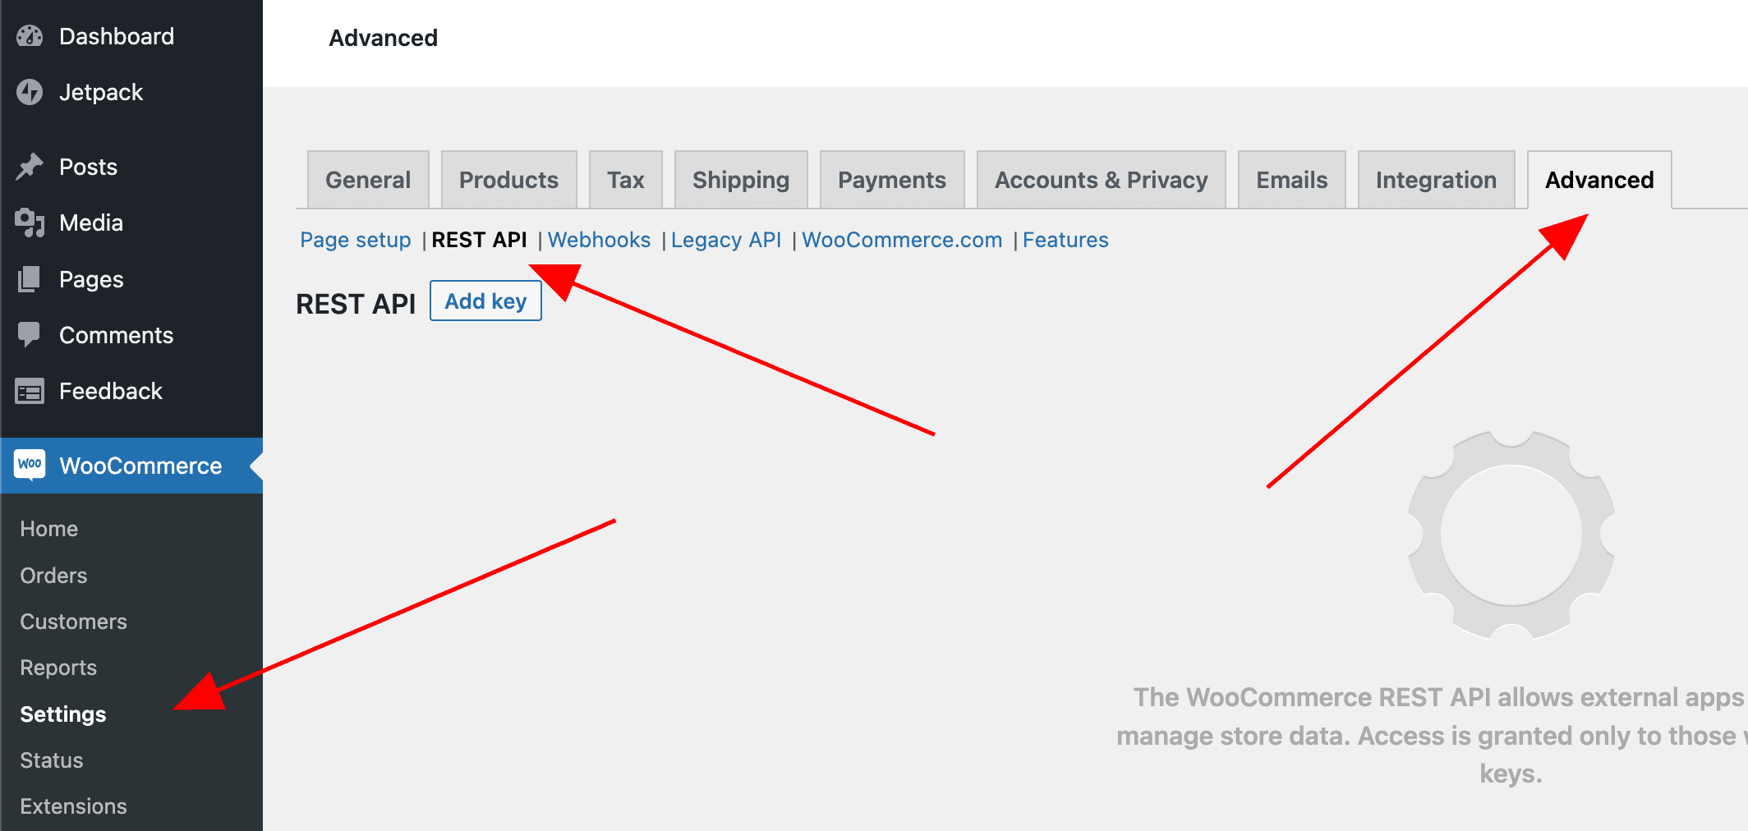
Task: Click the Posts pushpin icon
Action: 30,167
